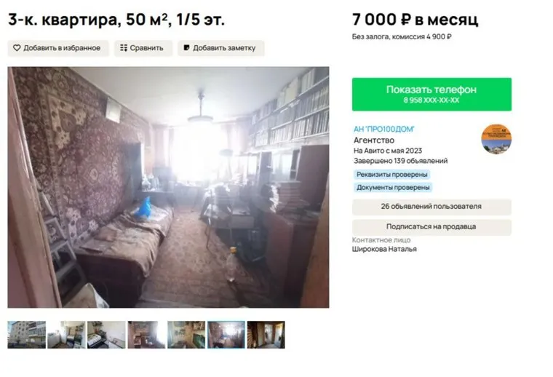Select the building exterior thumbnail
Image resolution: width=553 pixels, height=377 pixels.
tap(27, 335)
